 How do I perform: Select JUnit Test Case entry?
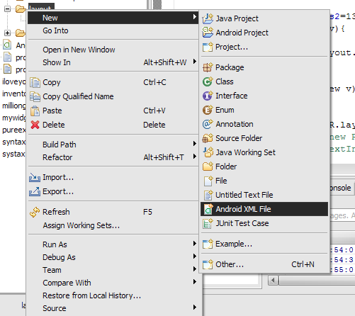pos(264,223)
